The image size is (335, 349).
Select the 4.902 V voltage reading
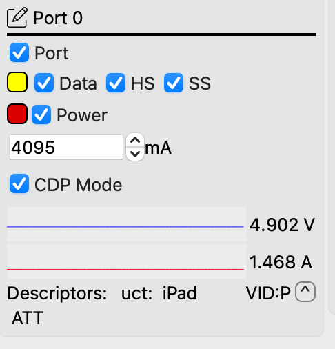[282, 225]
